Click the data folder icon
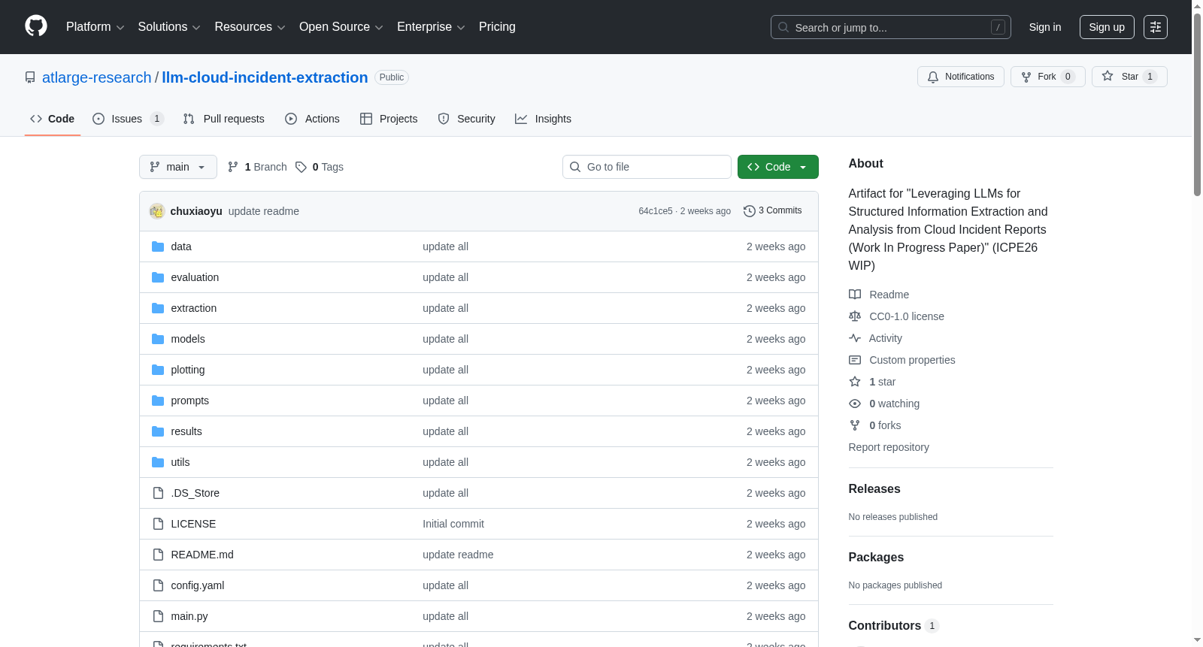Viewport: 1203px width, 647px height. coord(158,246)
